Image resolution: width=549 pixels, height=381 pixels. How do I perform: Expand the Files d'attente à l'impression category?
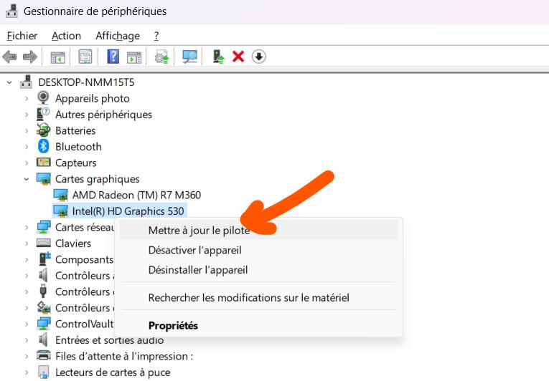pos(27,356)
